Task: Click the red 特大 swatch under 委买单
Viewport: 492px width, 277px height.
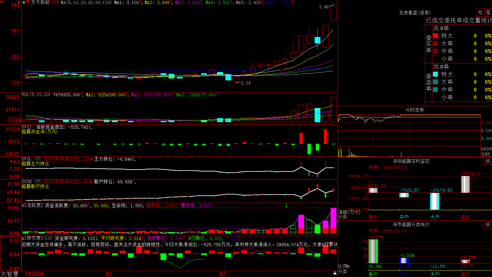Action: 435,36
